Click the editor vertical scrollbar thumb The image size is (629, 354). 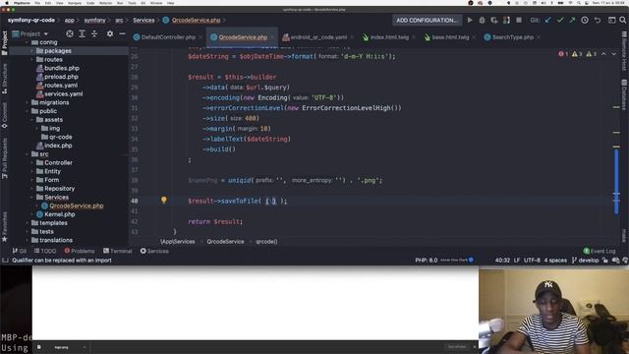click(x=616, y=181)
